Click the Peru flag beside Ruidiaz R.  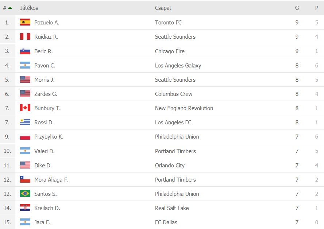click(x=25, y=36)
